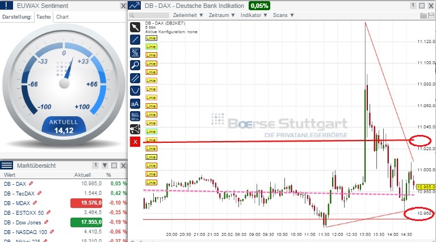
Task: Sort by the Aktuell column header
Action: tap(82, 175)
